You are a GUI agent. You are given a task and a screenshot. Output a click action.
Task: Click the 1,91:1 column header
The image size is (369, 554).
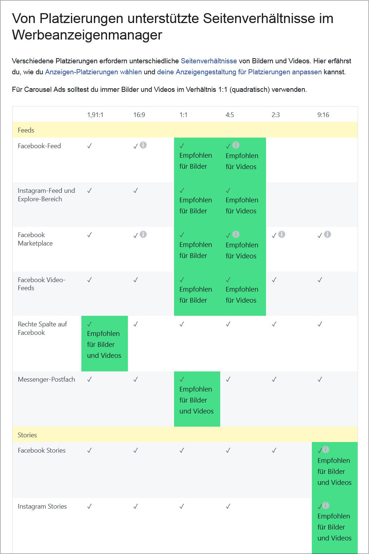tap(95, 115)
